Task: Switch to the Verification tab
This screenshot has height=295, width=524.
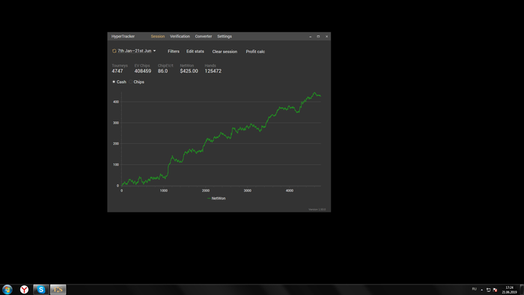Action: click(x=180, y=37)
